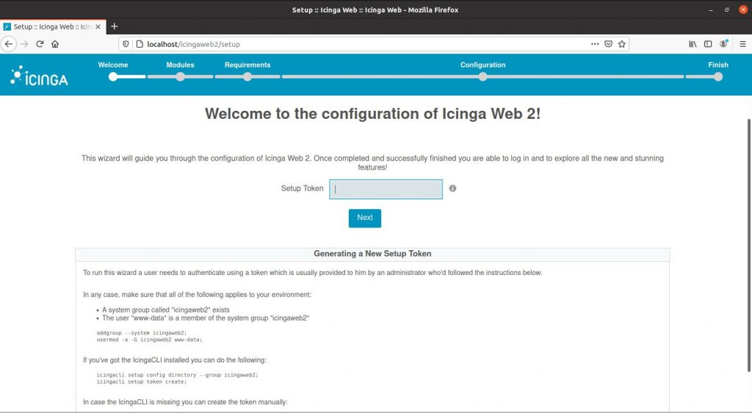Bookmark this page with the star
Image resolution: width=752 pixels, height=413 pixels.
(x=621, y=44)
